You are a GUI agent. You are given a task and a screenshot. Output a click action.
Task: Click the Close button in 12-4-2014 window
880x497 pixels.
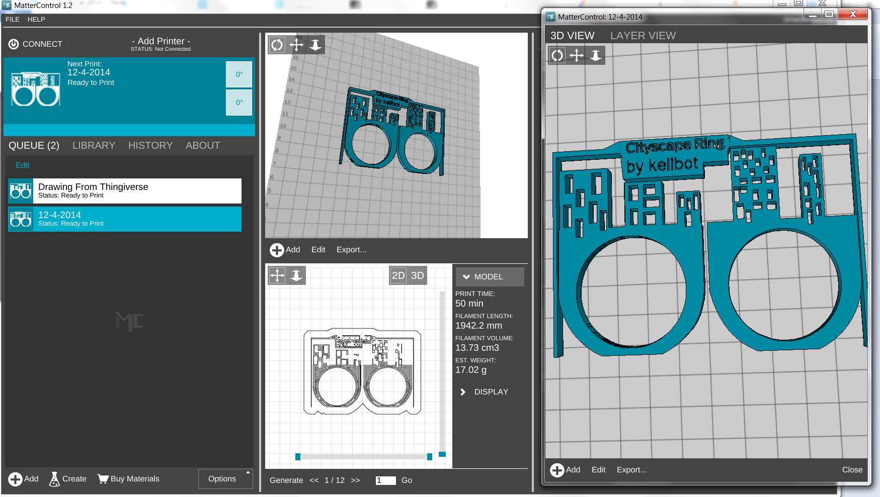(x=852, y=470)
